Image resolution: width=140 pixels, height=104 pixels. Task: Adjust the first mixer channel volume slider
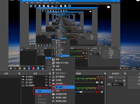(x=85, y=82)
